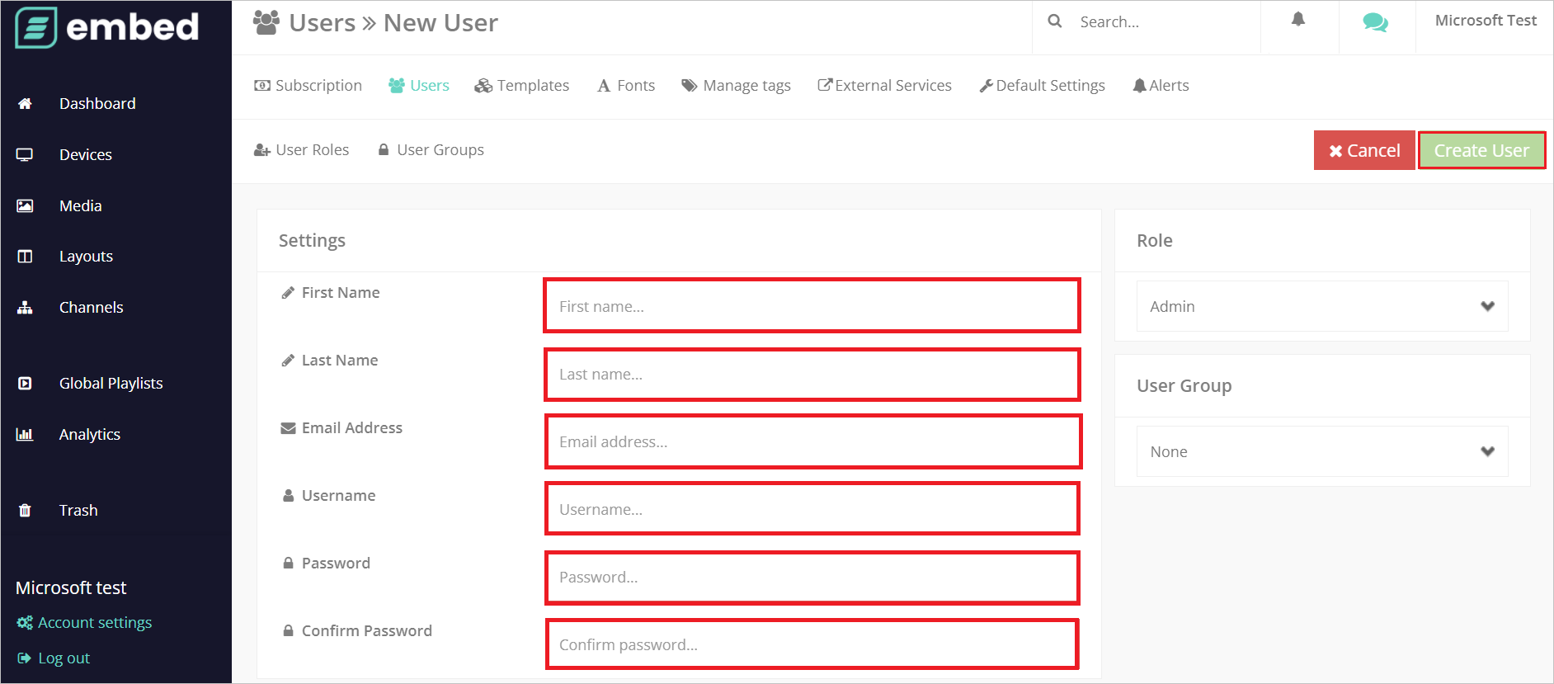The width and height of the screenshot is (1554, 684).
Task: Click the Layouts columns icon
Action: coord(25,257)
